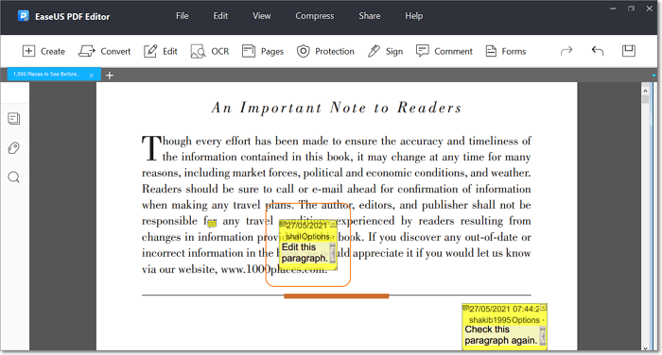This screenshot has width=662, height=355.
Task: Click the EaseUS PDF Editor logo icon
Action: coord(24,16)
